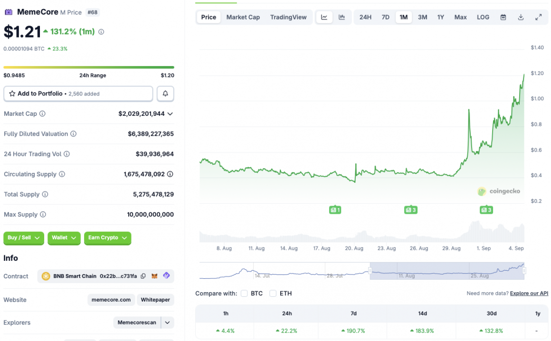Toggle LOG scale on the chart
551x341 pixels.
[483, 17]
